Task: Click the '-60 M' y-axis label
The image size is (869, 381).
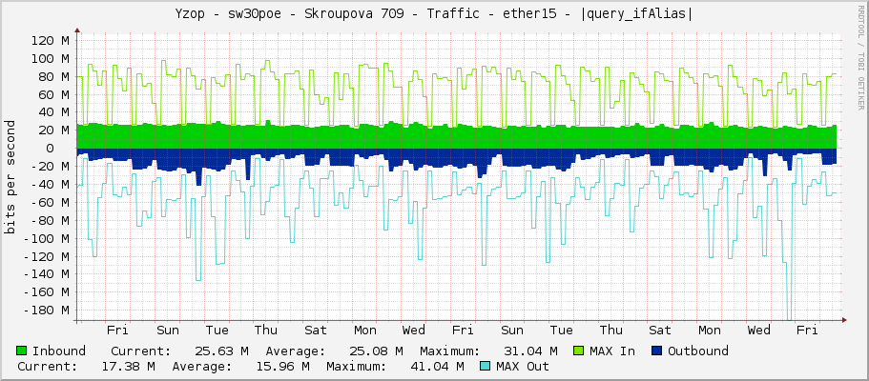Action: point(51,203)
